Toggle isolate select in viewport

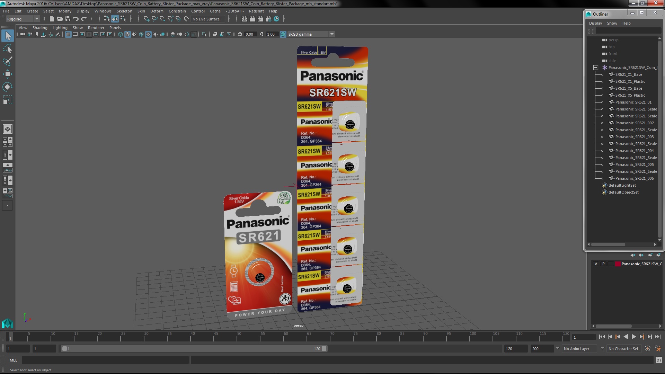pyautogui.click(x=204, y=34)
